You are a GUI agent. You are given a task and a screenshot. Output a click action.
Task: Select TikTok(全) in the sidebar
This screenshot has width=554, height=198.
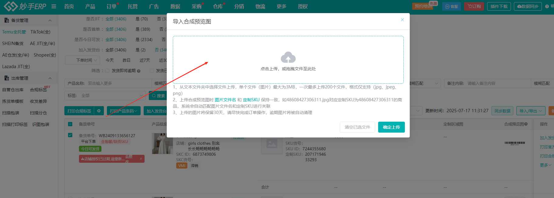tap(40, 32)
